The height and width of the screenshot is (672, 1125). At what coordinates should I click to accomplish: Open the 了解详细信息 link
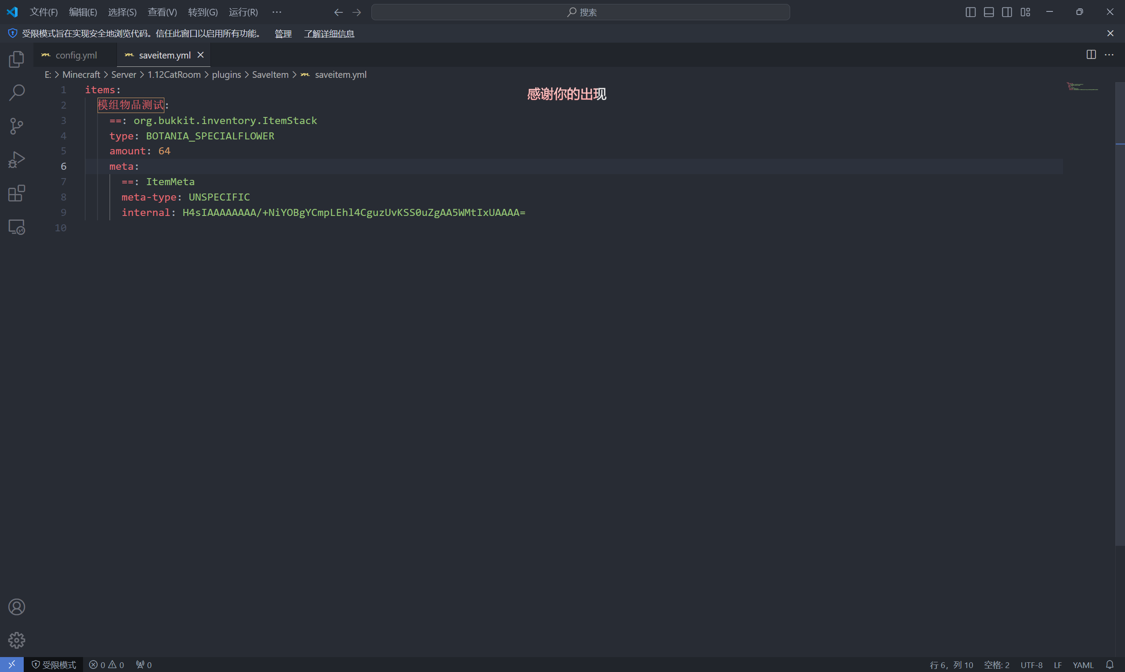(x=329, y=33)
